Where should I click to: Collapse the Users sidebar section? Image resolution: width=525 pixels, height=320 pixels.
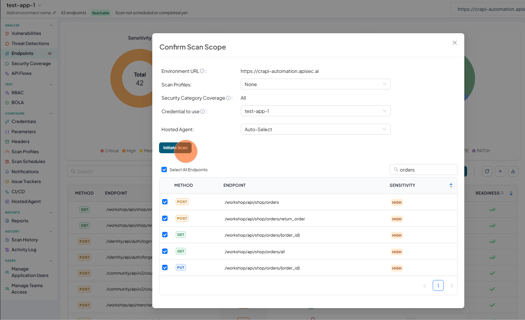[x=51, y=261]
